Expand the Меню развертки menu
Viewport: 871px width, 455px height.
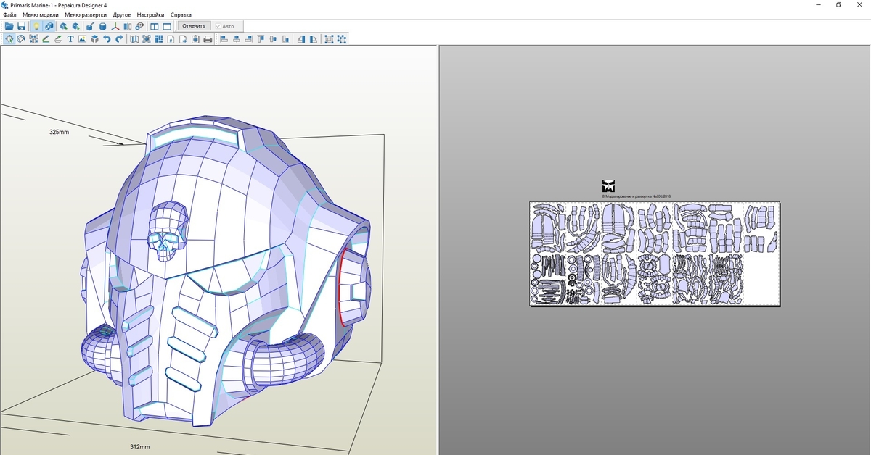[x=85, y=14]
